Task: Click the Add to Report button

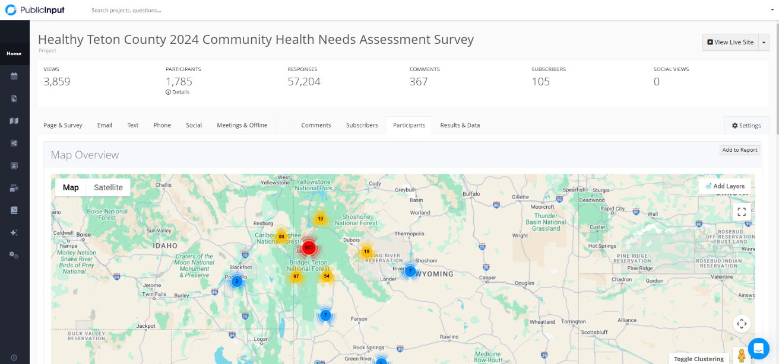Action: 739,150
